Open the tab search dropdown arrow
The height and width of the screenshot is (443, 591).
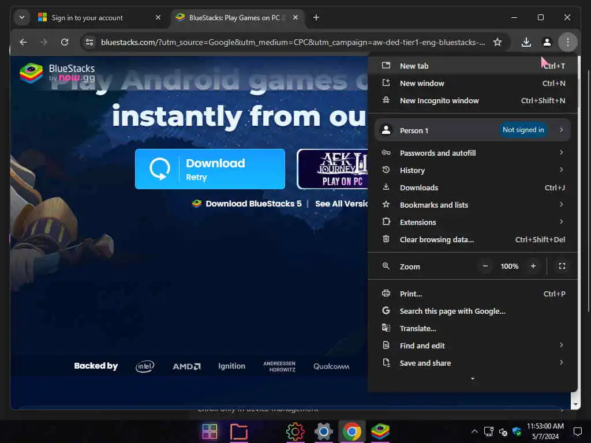coord(22,17)
